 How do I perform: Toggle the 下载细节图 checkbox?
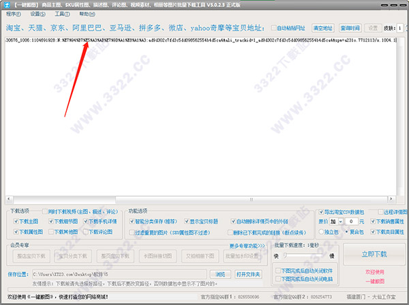[x=51, y=222]
